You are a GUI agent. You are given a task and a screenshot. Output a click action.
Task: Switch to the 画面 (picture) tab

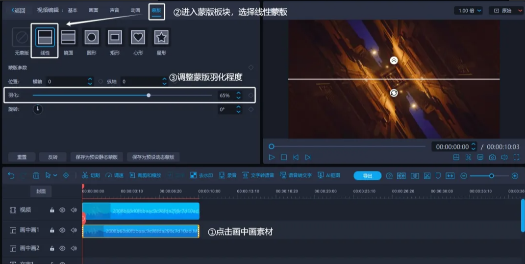click(x=94, y=10)
